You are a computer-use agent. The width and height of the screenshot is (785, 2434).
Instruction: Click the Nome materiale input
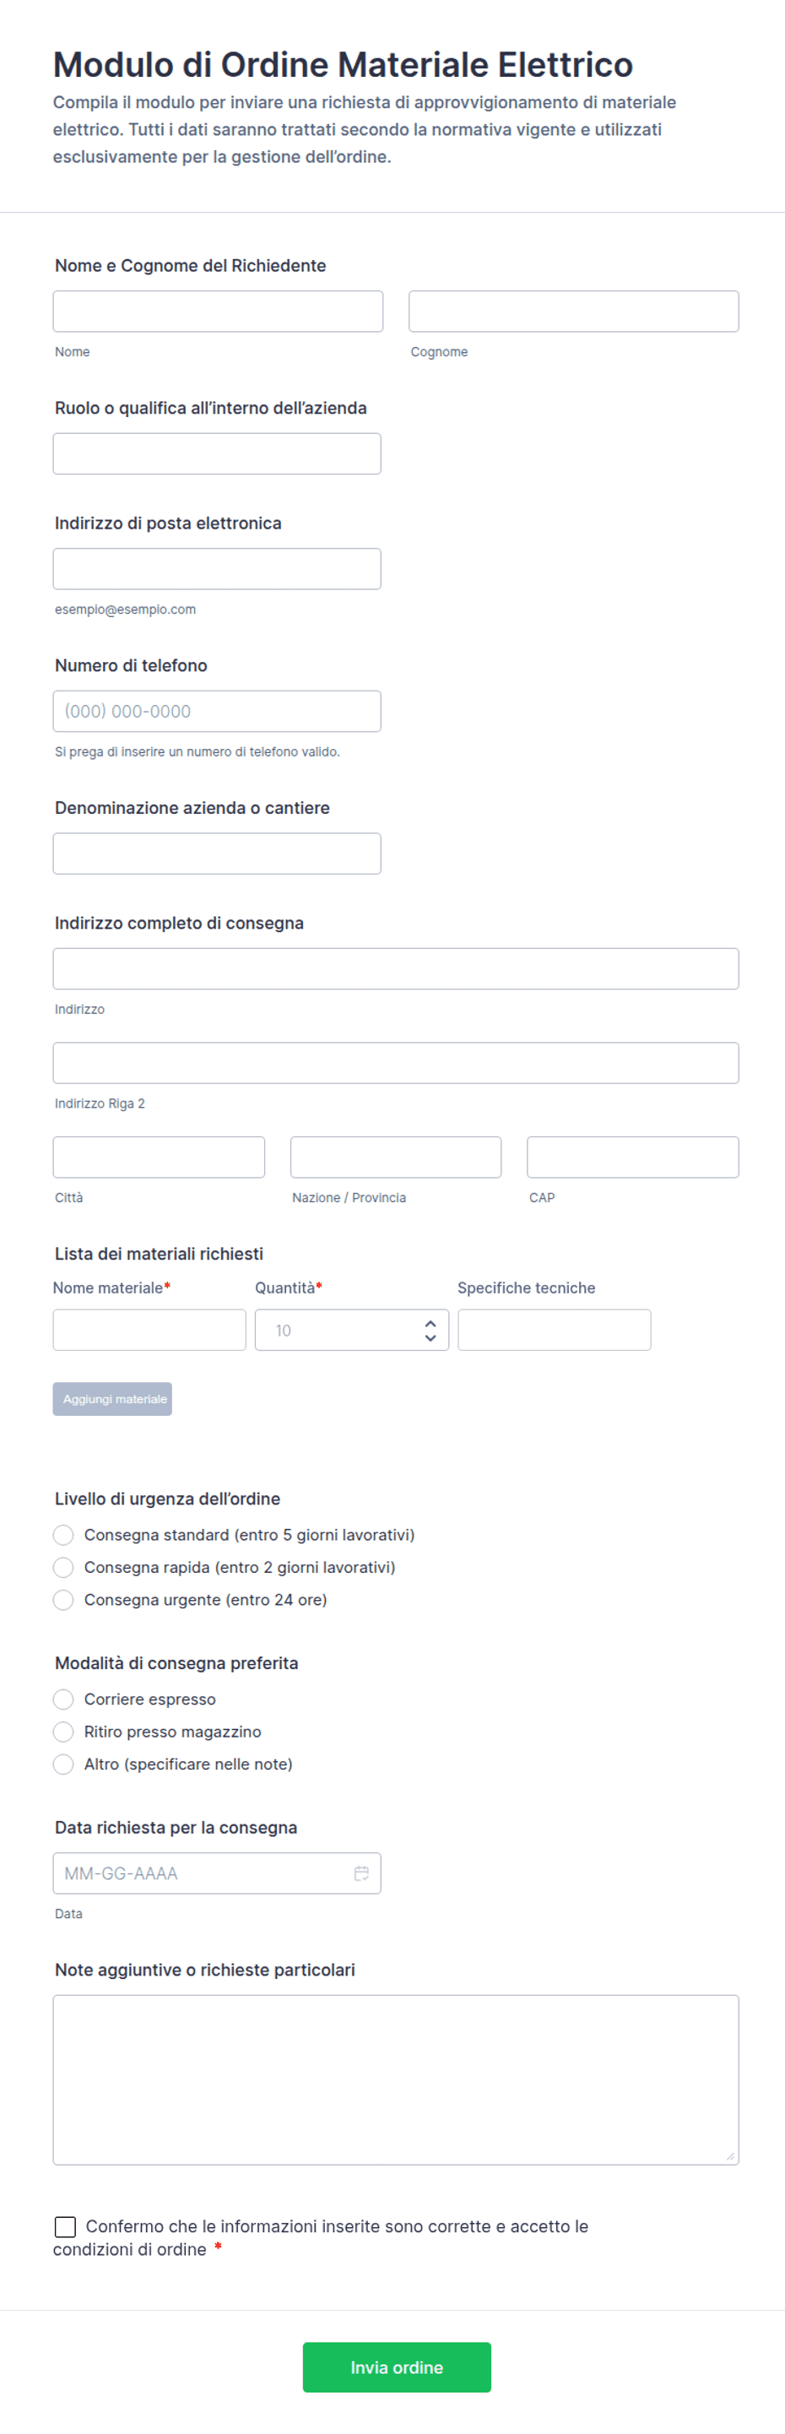[149, 1331]
